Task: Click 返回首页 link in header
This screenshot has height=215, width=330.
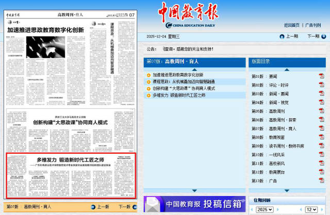Action: point(291,25)
